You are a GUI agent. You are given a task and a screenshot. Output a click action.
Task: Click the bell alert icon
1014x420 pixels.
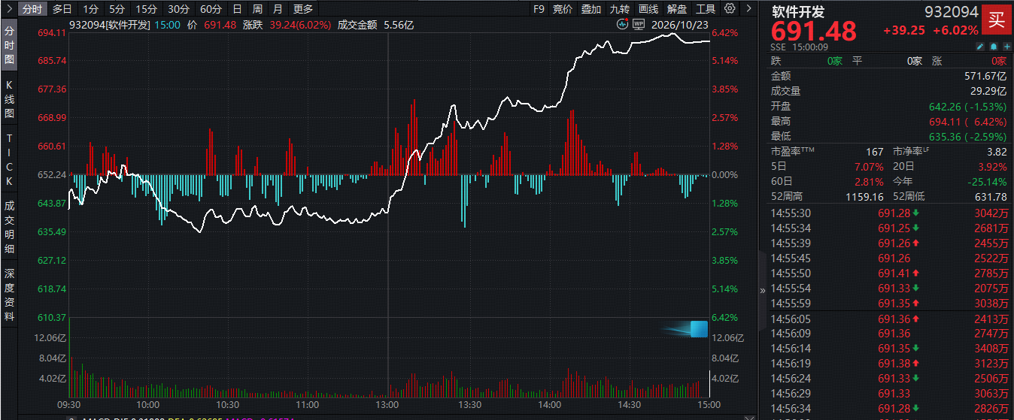pos(994,47)
